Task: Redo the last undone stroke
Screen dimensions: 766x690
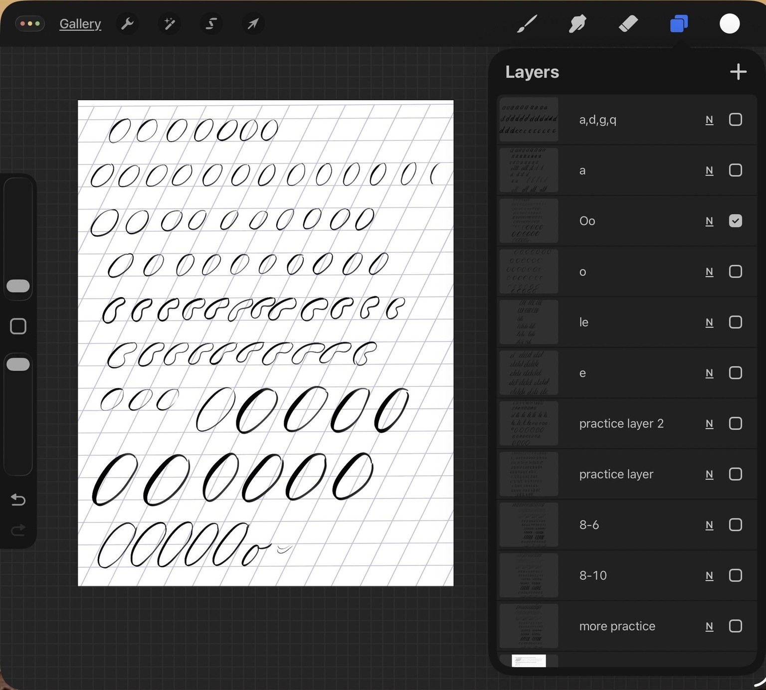Action: (x=18, y=529)
